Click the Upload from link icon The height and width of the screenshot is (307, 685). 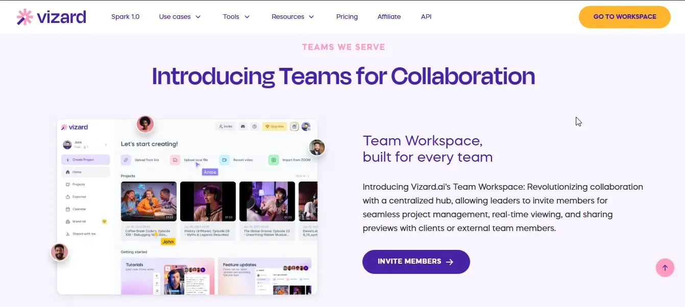point(126,160)
